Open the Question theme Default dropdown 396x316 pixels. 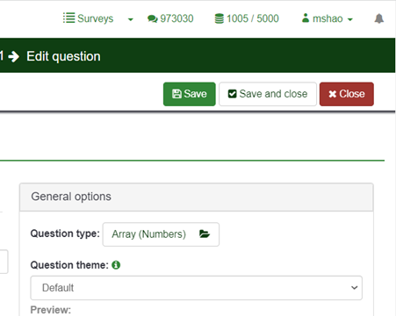(x=197, y=288)
